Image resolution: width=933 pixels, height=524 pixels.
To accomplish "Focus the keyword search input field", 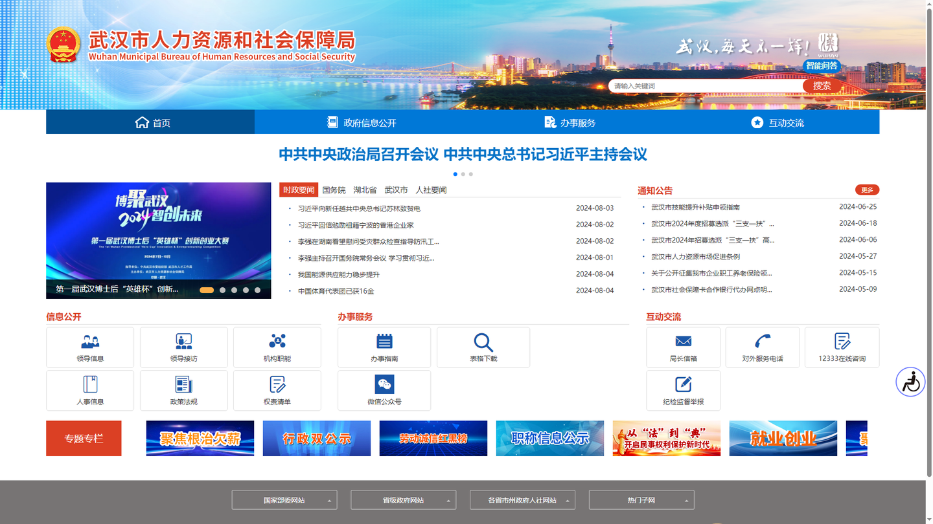I will click(x=705, y=85).
